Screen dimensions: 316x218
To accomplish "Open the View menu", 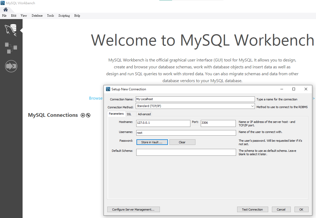I will point(24,16).
